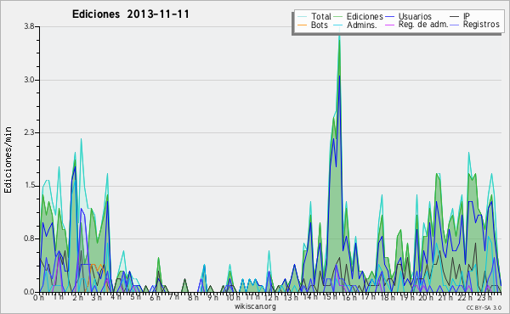510x314 pixels.
Task: Click the '18 h' x-axis label
Action: tap(388, 298)
